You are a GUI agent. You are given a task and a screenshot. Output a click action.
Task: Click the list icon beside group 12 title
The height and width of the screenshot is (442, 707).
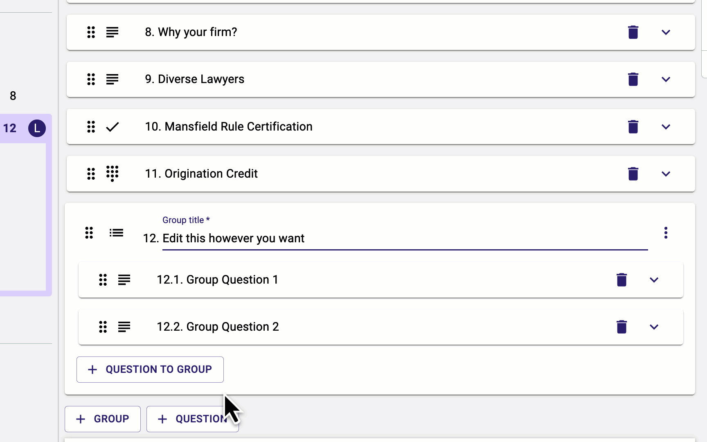[x=116, y=233]
